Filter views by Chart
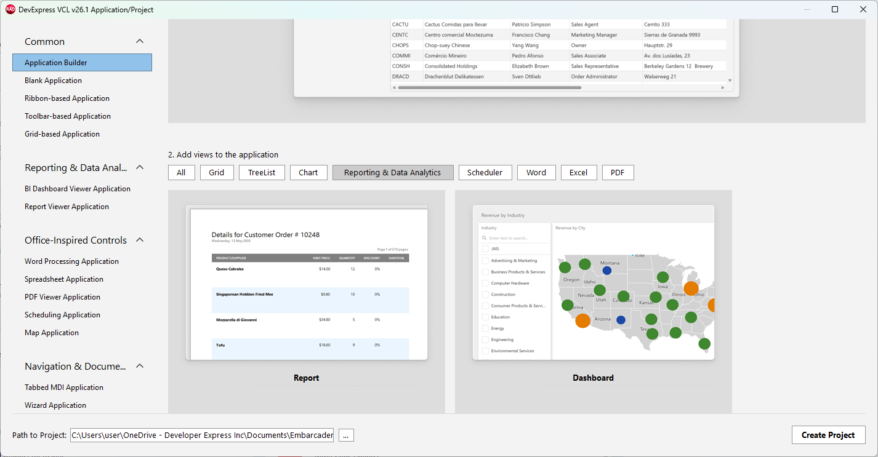This screenshot has width=878, height=457. tap(308, 173)
